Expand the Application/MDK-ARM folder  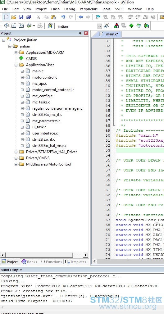(16, 52)
